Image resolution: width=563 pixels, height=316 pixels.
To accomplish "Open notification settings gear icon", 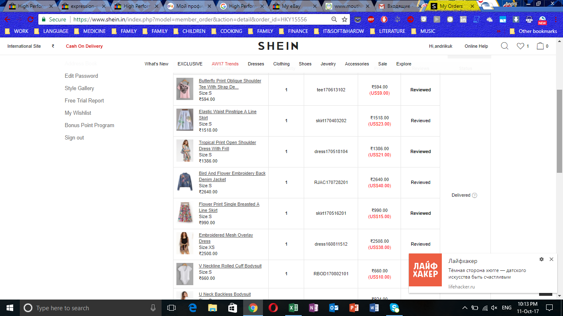I will pyautogui.click(x=541, y=259).
